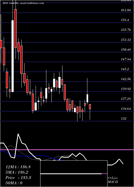Image resolution: width=134 pixels, height=187 pixels.
Task: Click the white MACD panel box
Action: [x=74, y=174]
